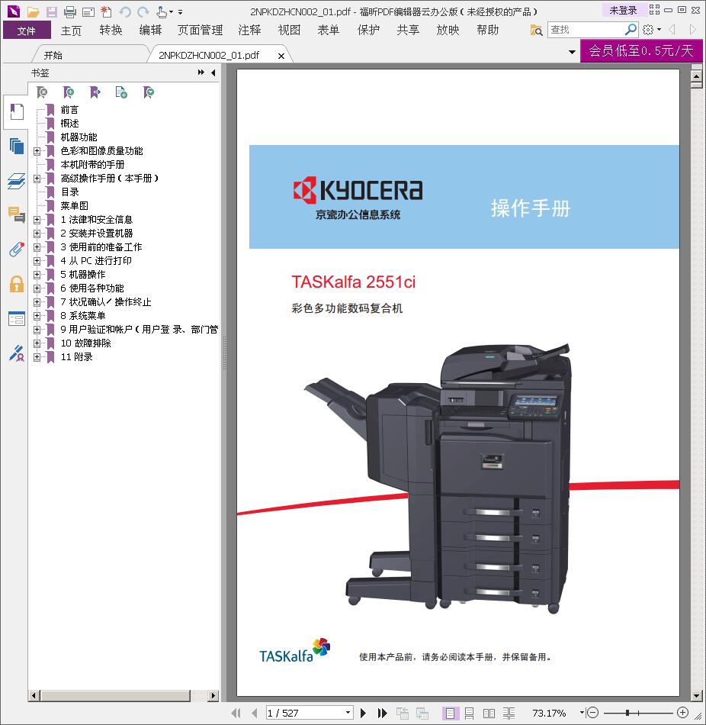Screen dimensions: 706x725
Task: Open the 文件 menu
Action: [27, 31]
